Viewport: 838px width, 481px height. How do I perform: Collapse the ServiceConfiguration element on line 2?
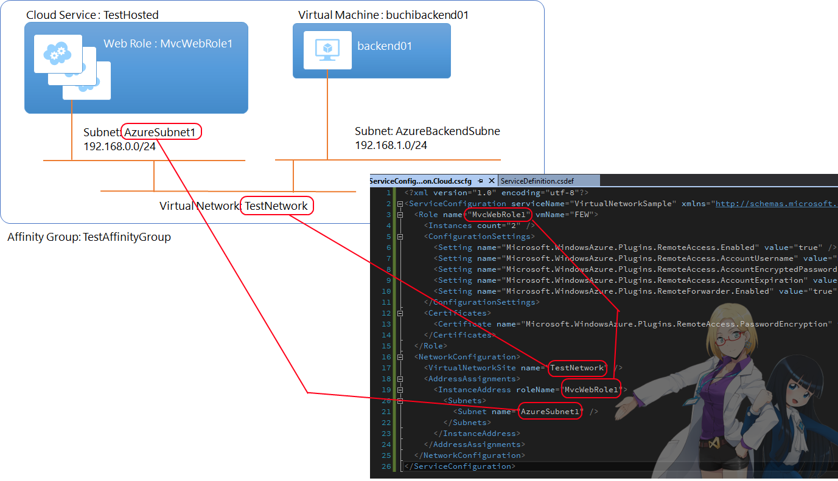click(x=400, y=204)
